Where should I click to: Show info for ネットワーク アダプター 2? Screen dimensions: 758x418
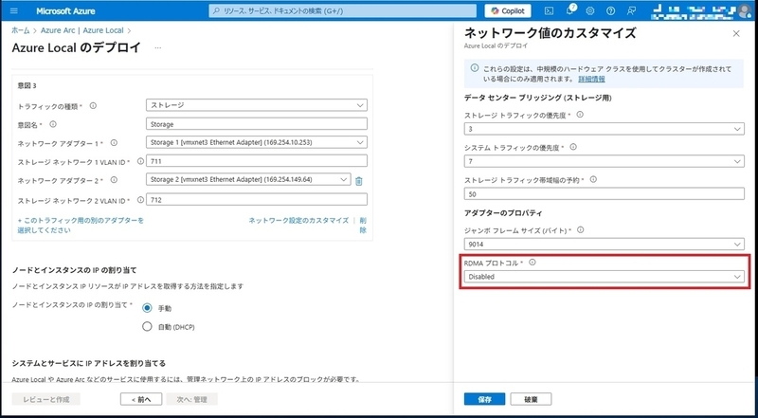click(x=114, y=179)
